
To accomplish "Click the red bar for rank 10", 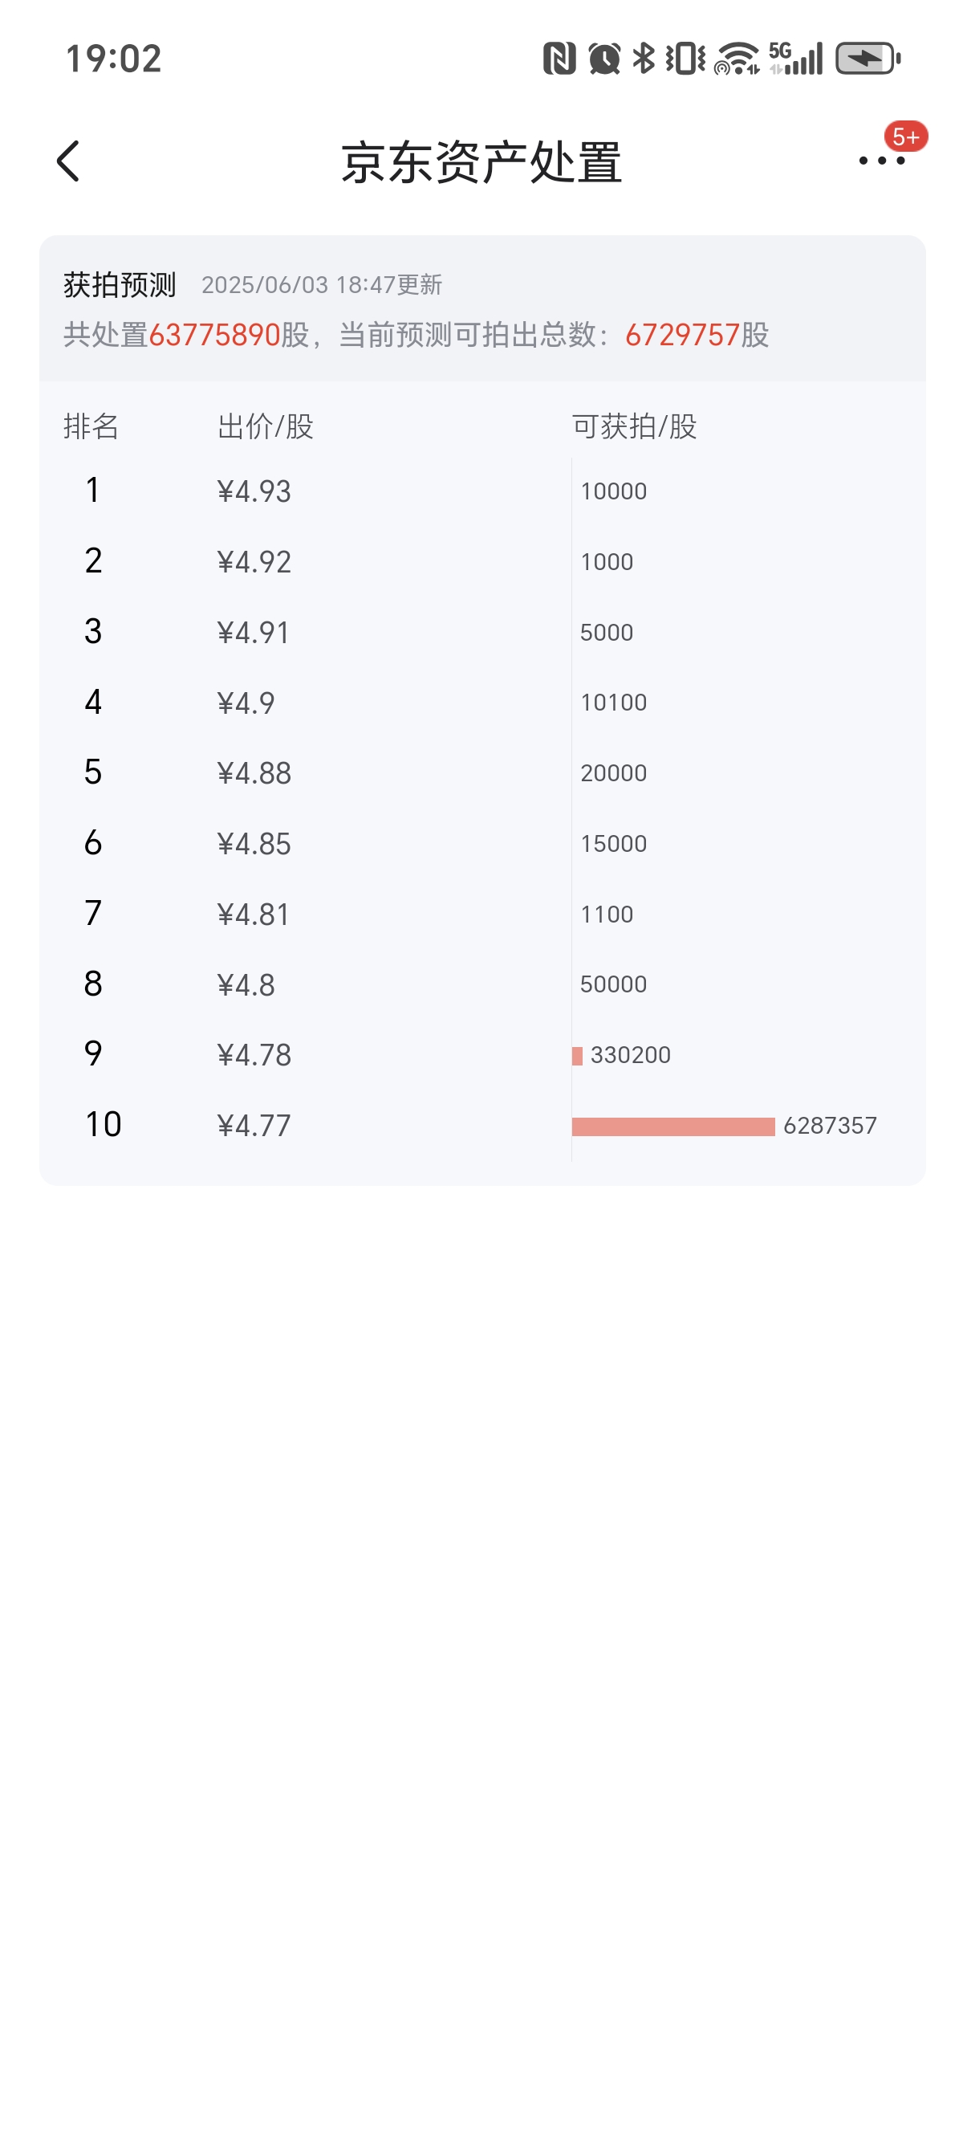I will tap(672, 1126).
